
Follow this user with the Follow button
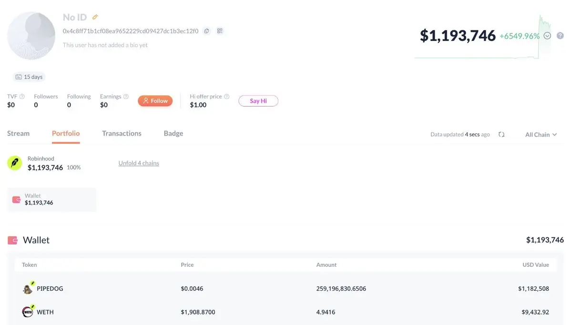[155, 101]
